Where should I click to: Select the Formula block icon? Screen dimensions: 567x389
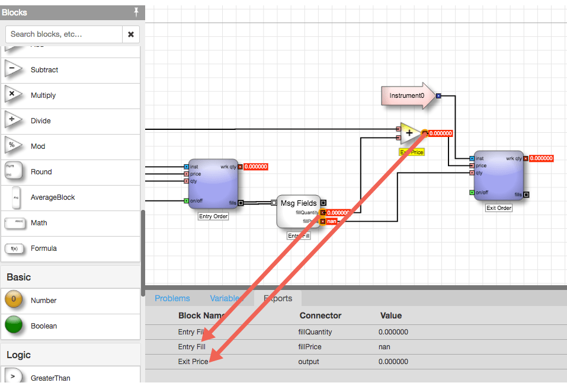[x=14, y=248]
